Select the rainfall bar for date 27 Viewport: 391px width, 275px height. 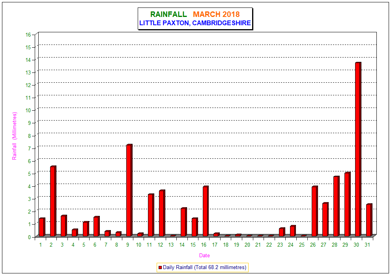click(325, 219)
